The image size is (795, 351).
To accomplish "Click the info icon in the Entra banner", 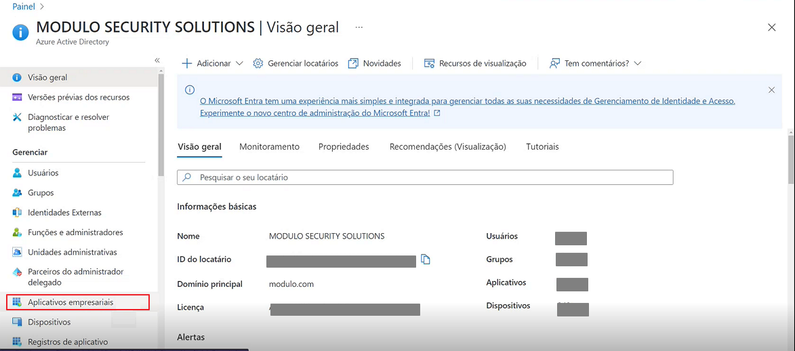I will 190,89.
